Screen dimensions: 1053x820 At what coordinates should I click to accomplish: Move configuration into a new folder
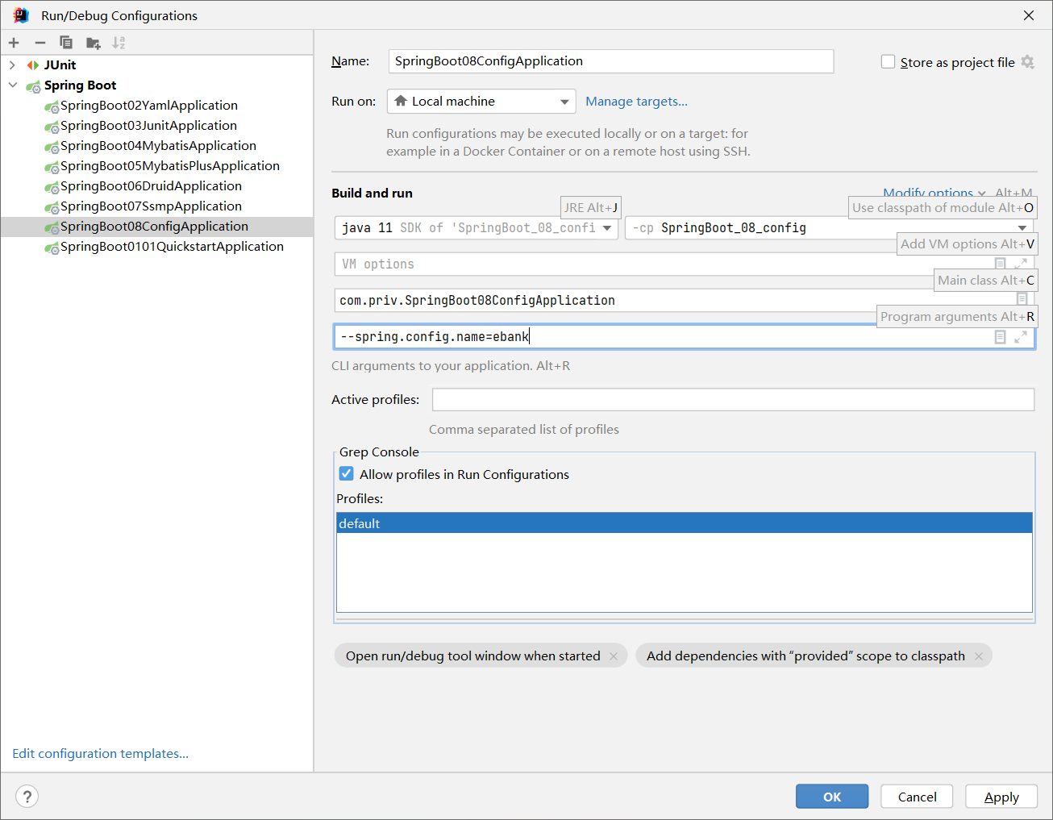click(94, 43)
